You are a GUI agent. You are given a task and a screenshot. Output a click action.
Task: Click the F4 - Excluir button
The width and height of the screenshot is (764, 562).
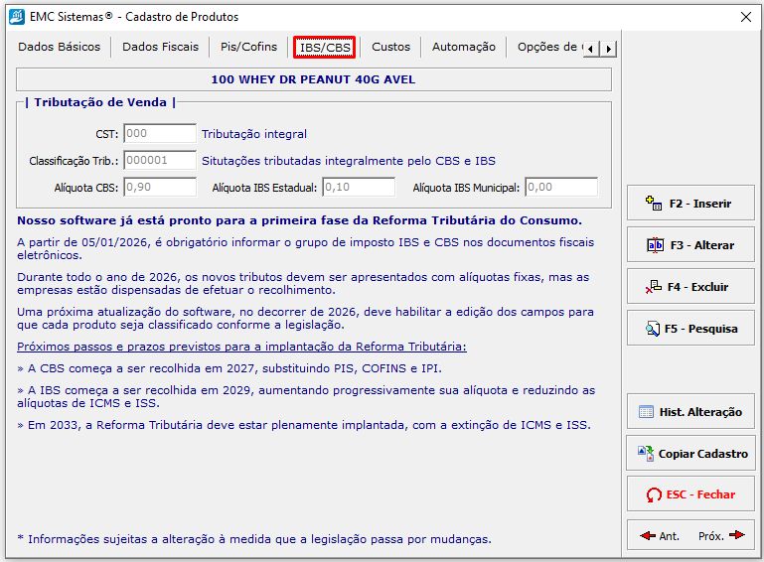pyautogui.click(x=690, y=287)
